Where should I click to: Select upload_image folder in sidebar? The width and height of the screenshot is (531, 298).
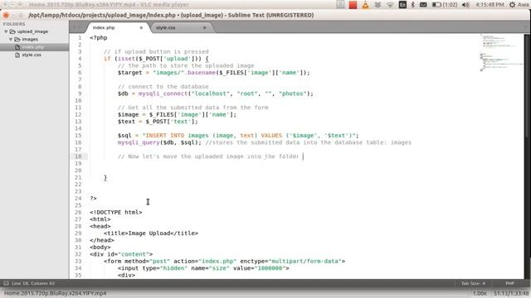[32, 31]
